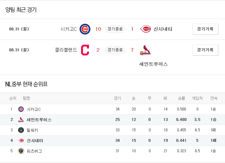The height and width of the screenshot is (163, 225).
Task: Open 피츠버그 team link in standings
Action: point(34,151)
